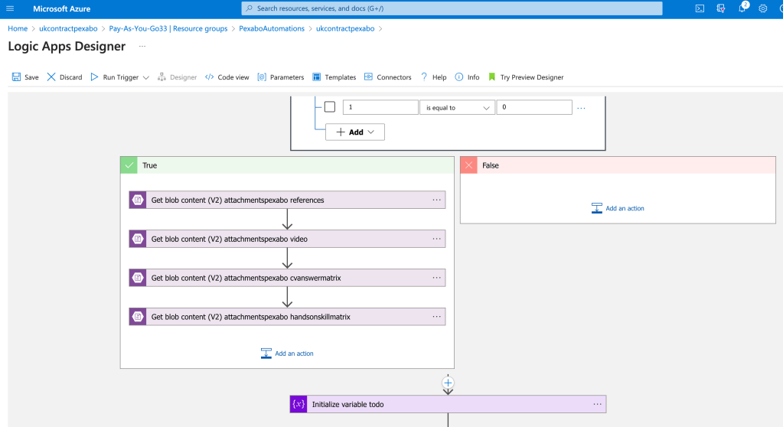Click the True branch checkmark icon
Image resolution: width=783 pixels, height=427 pixels.
point(129,165)
